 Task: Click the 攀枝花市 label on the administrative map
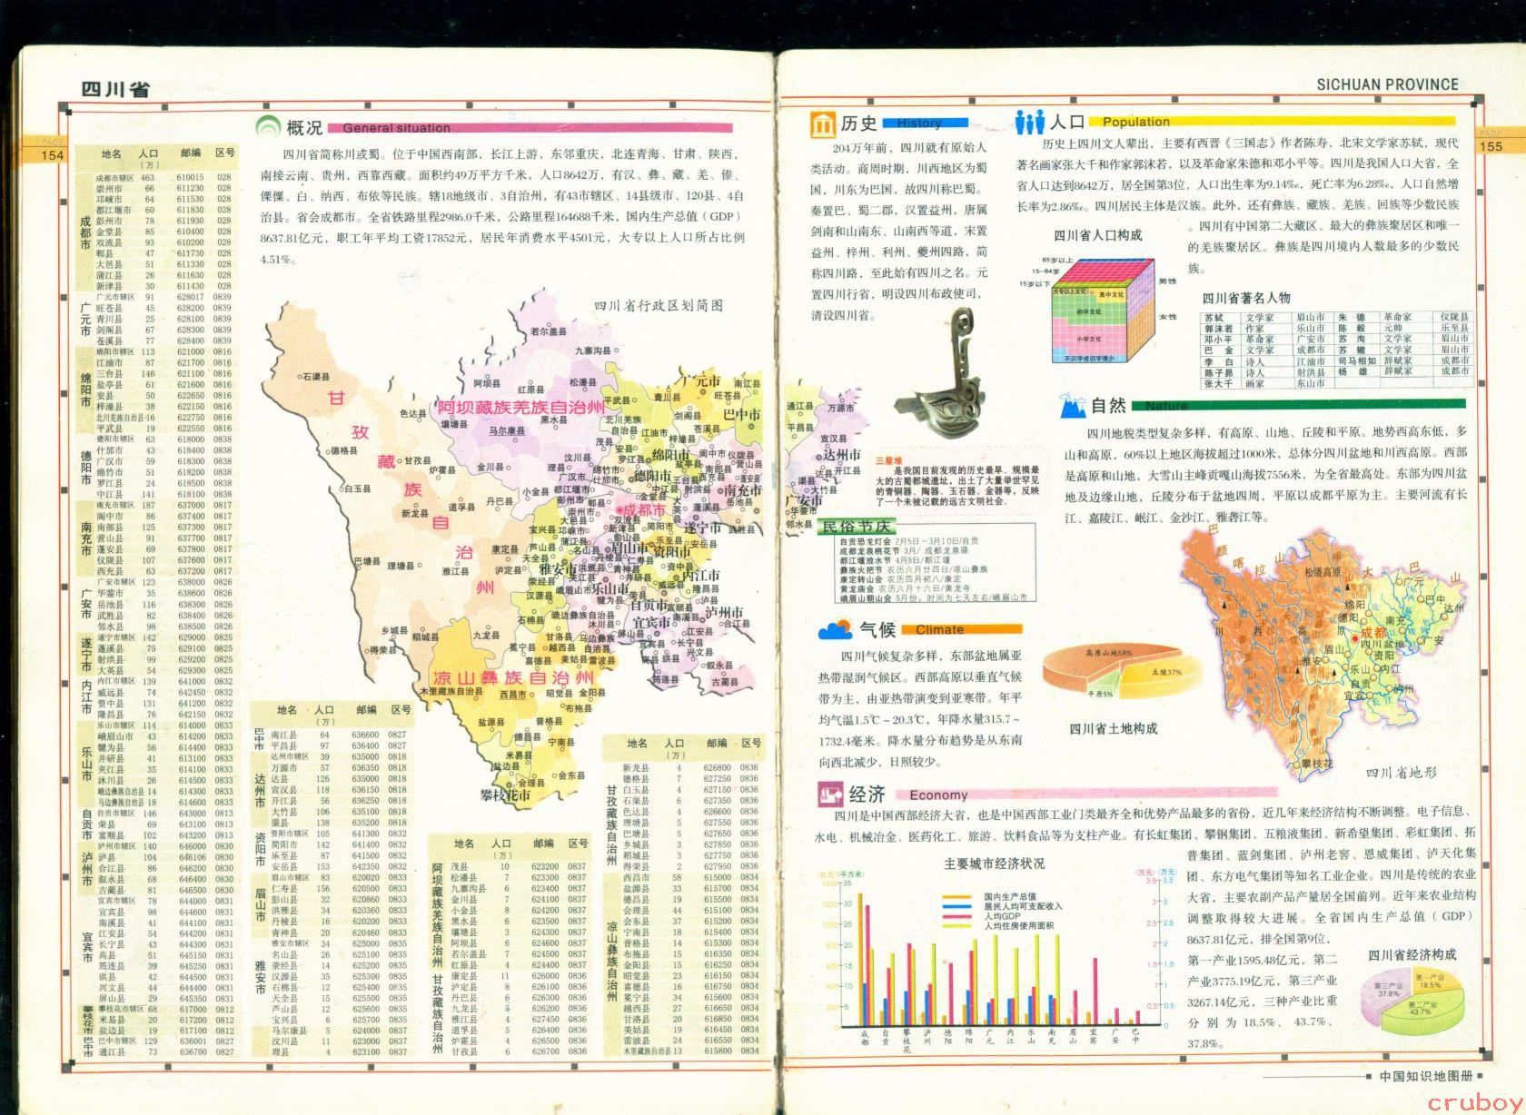pos(506,795)
